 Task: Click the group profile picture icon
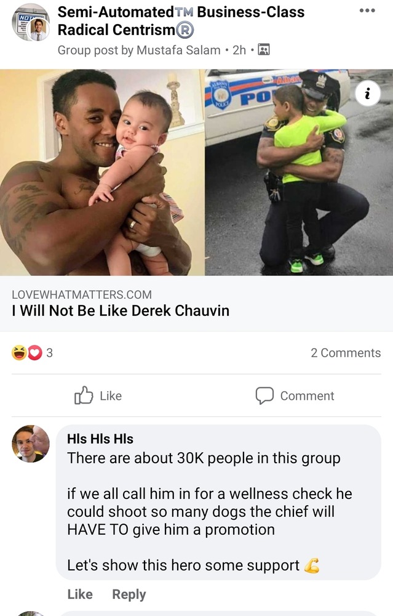(31, 23)
